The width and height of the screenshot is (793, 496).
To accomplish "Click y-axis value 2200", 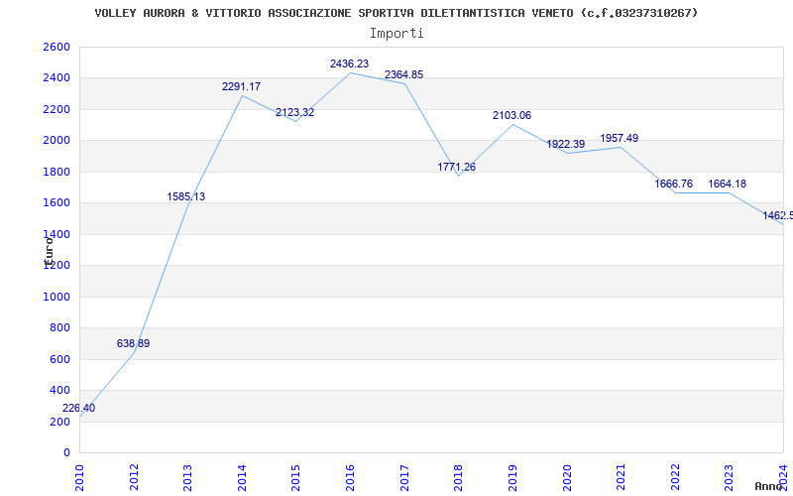I will [x=57, y=109].
